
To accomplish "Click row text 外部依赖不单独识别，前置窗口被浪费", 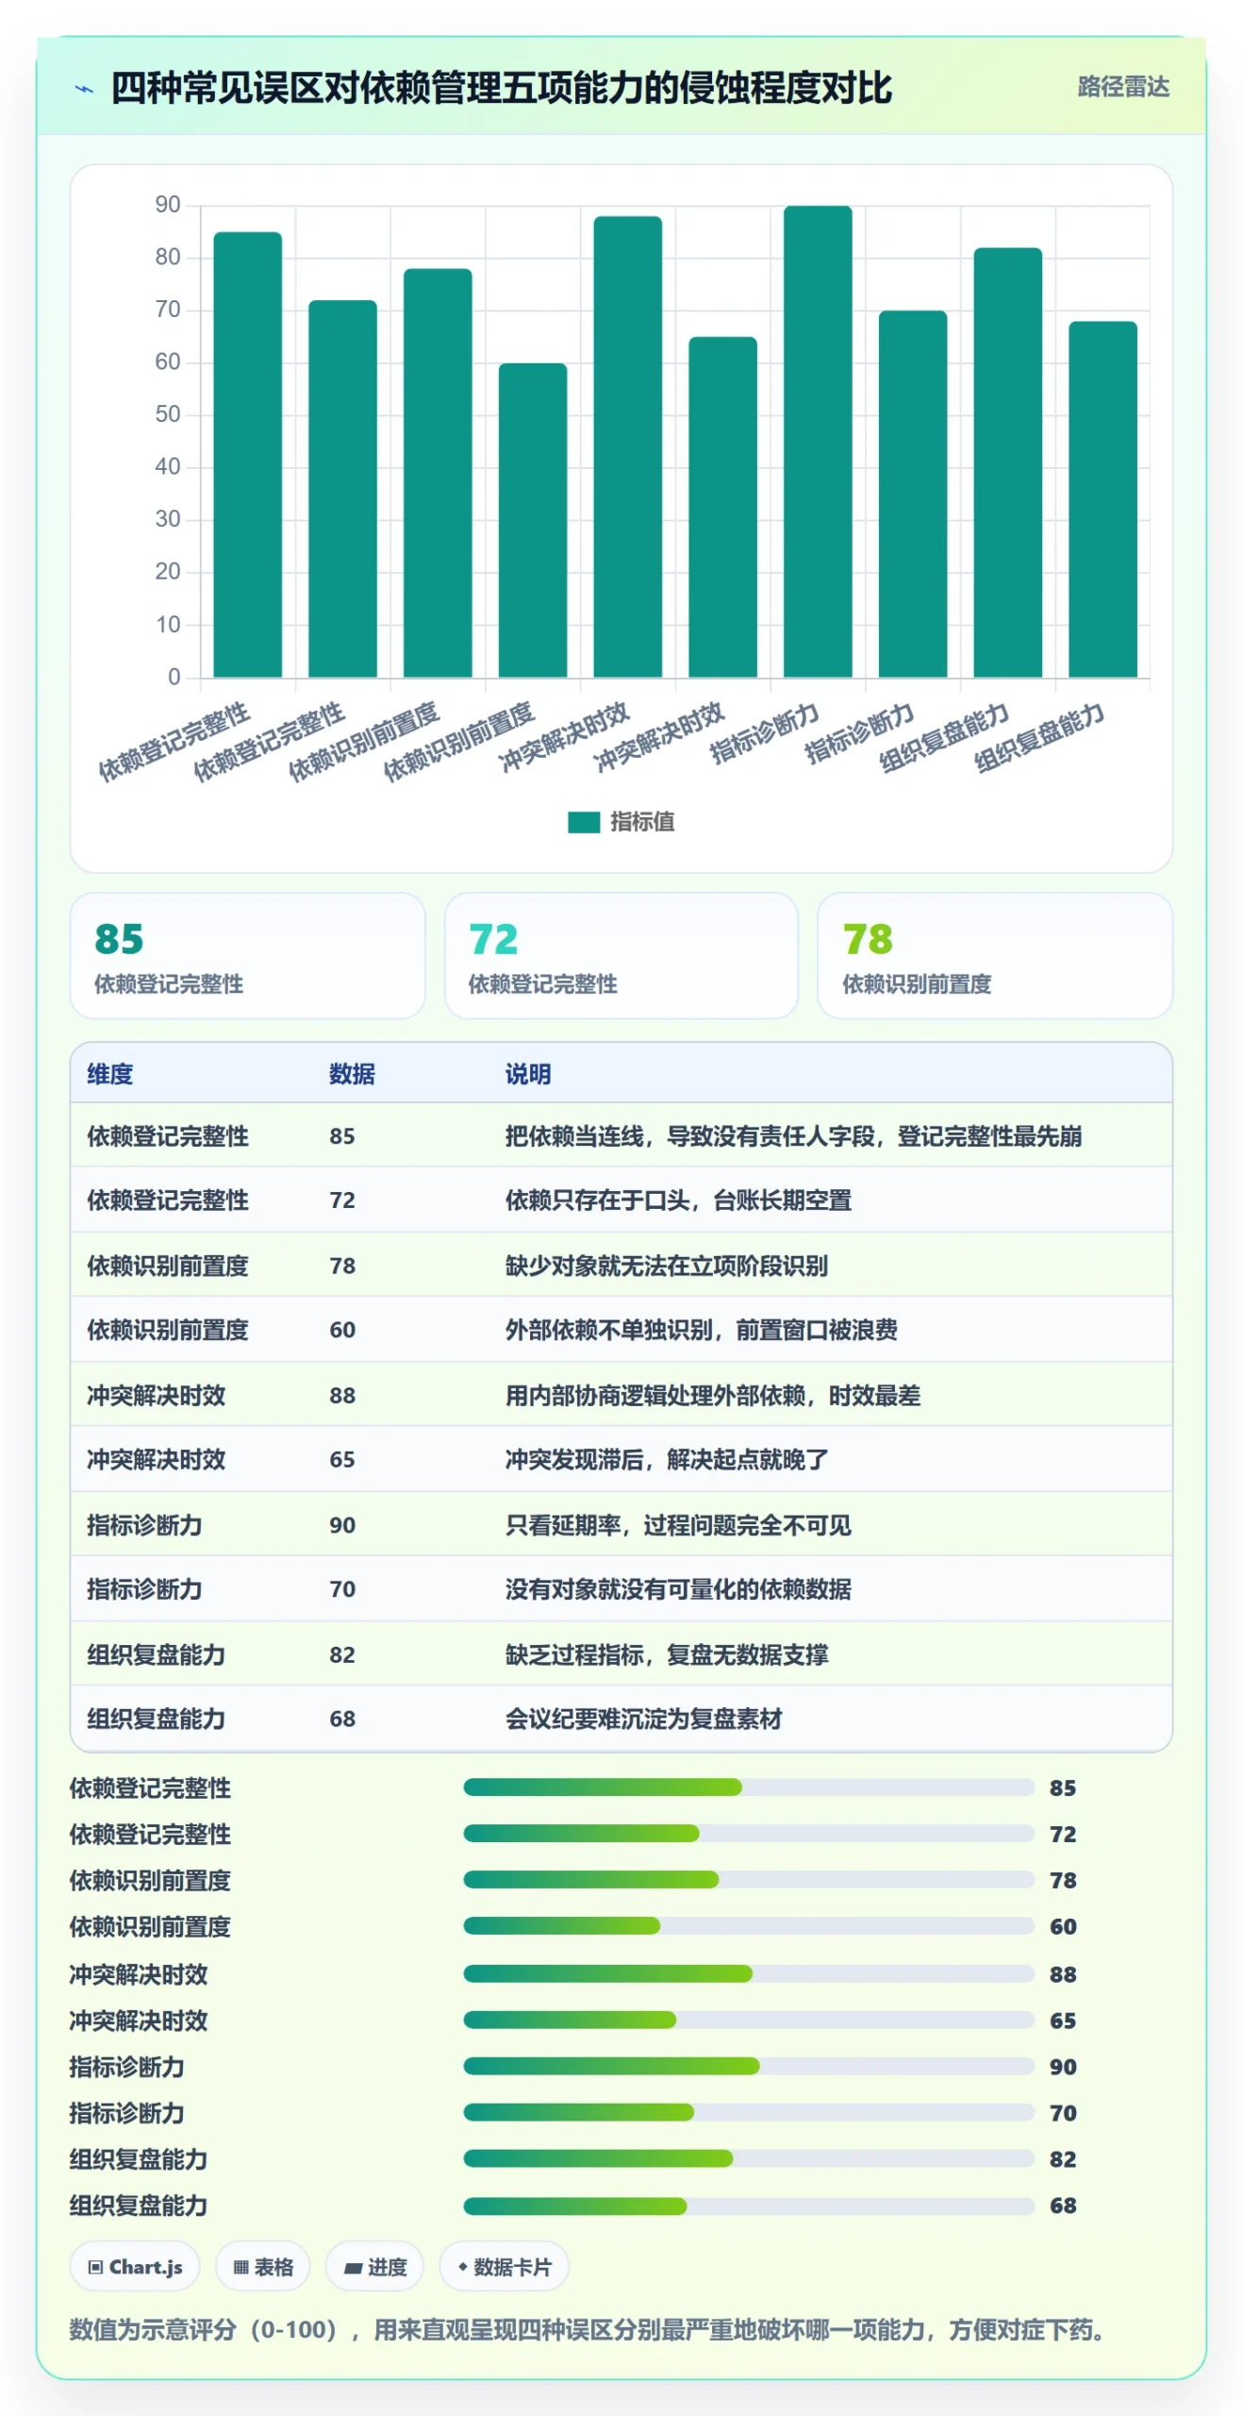I will [701, 1330].
